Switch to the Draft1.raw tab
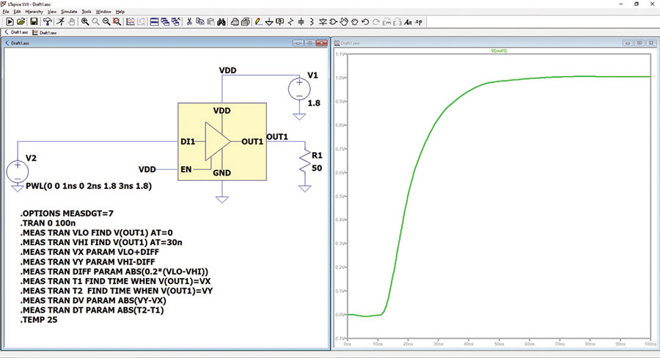The image size is (660, 358). [x=45, y=32]
